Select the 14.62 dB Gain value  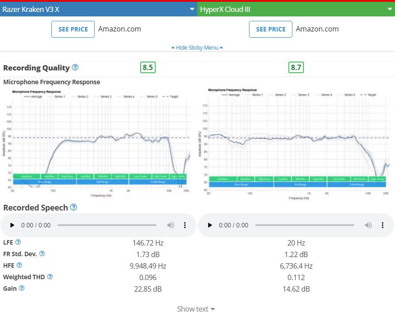pos(296,289)
